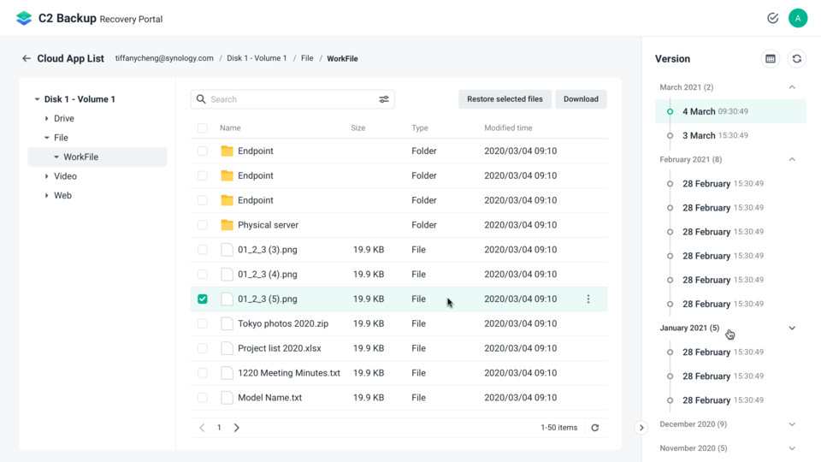Click the WorkFile breadcrumb text

click(x=342, y=58)
